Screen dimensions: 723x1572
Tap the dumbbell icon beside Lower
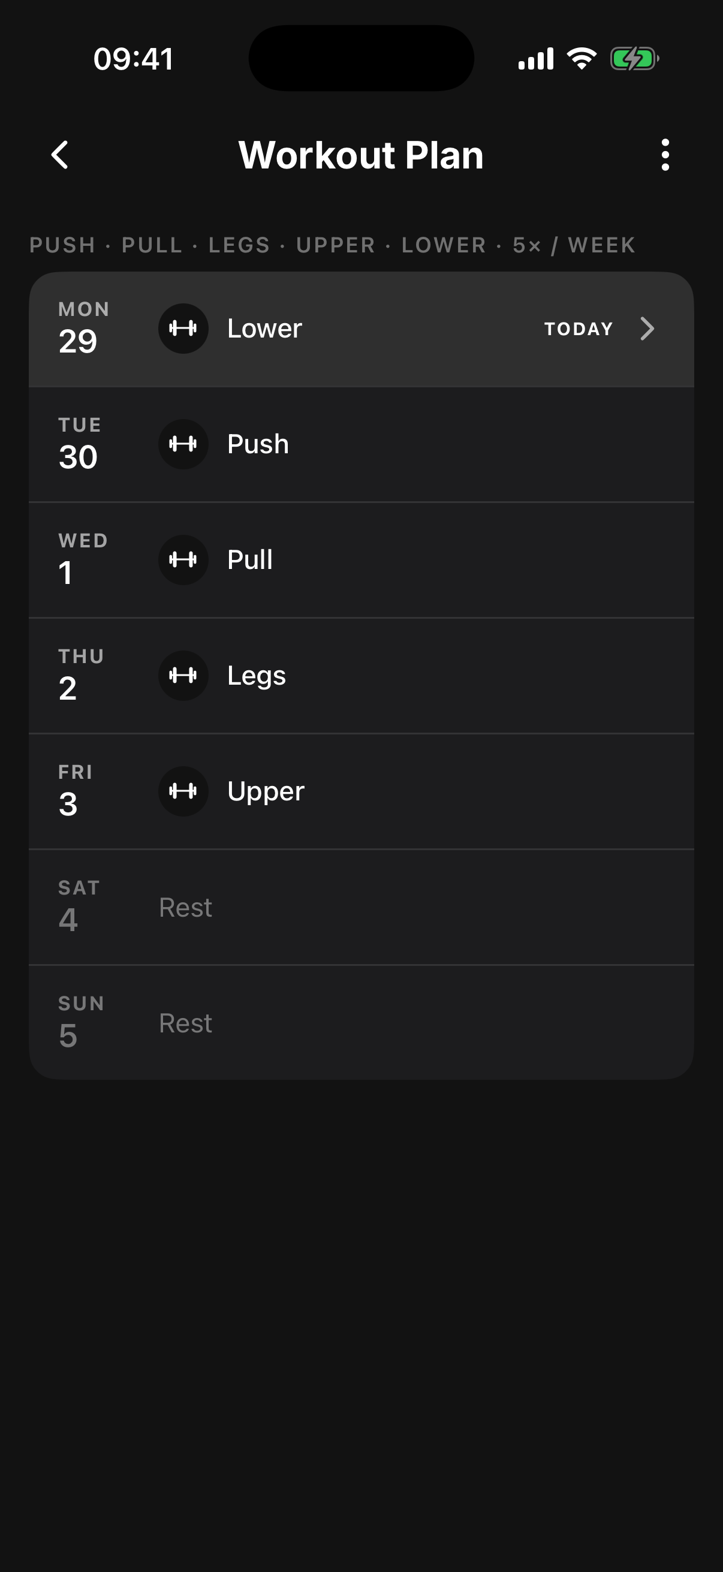pyautogui.click(x=183, y=329)
